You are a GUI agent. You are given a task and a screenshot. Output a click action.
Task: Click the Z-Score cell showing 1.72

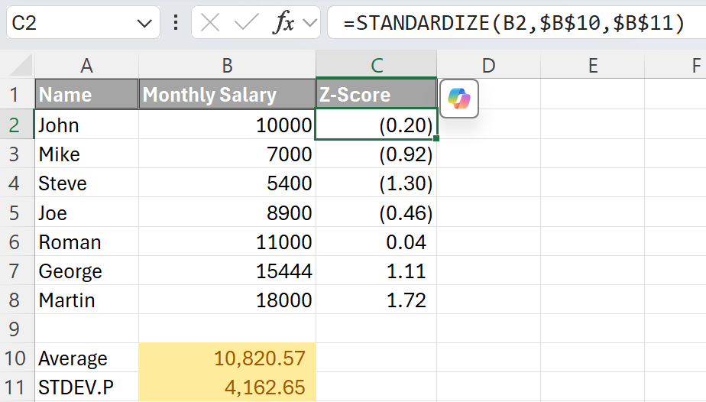point(377,300)
